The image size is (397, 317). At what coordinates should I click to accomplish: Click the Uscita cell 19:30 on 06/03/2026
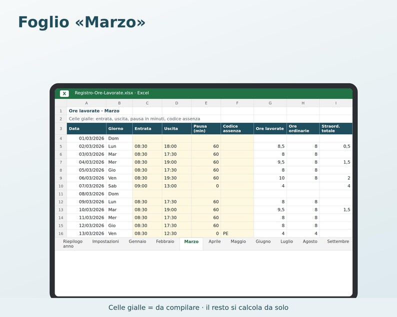pos(176,178)
